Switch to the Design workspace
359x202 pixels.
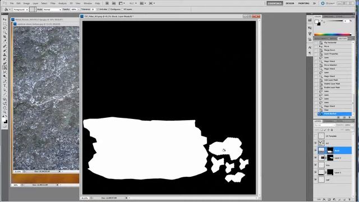tap(290, 3)
